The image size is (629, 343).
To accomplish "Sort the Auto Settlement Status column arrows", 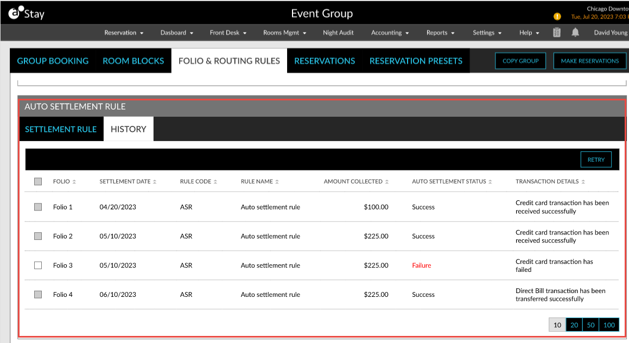I will coord(490,181).
